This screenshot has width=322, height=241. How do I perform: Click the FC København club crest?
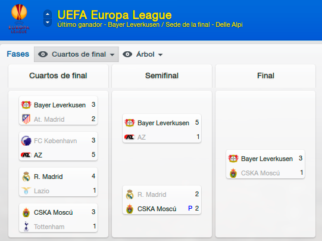tap(26, 141)
